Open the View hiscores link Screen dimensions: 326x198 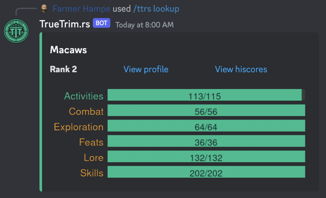pos(241,69)
